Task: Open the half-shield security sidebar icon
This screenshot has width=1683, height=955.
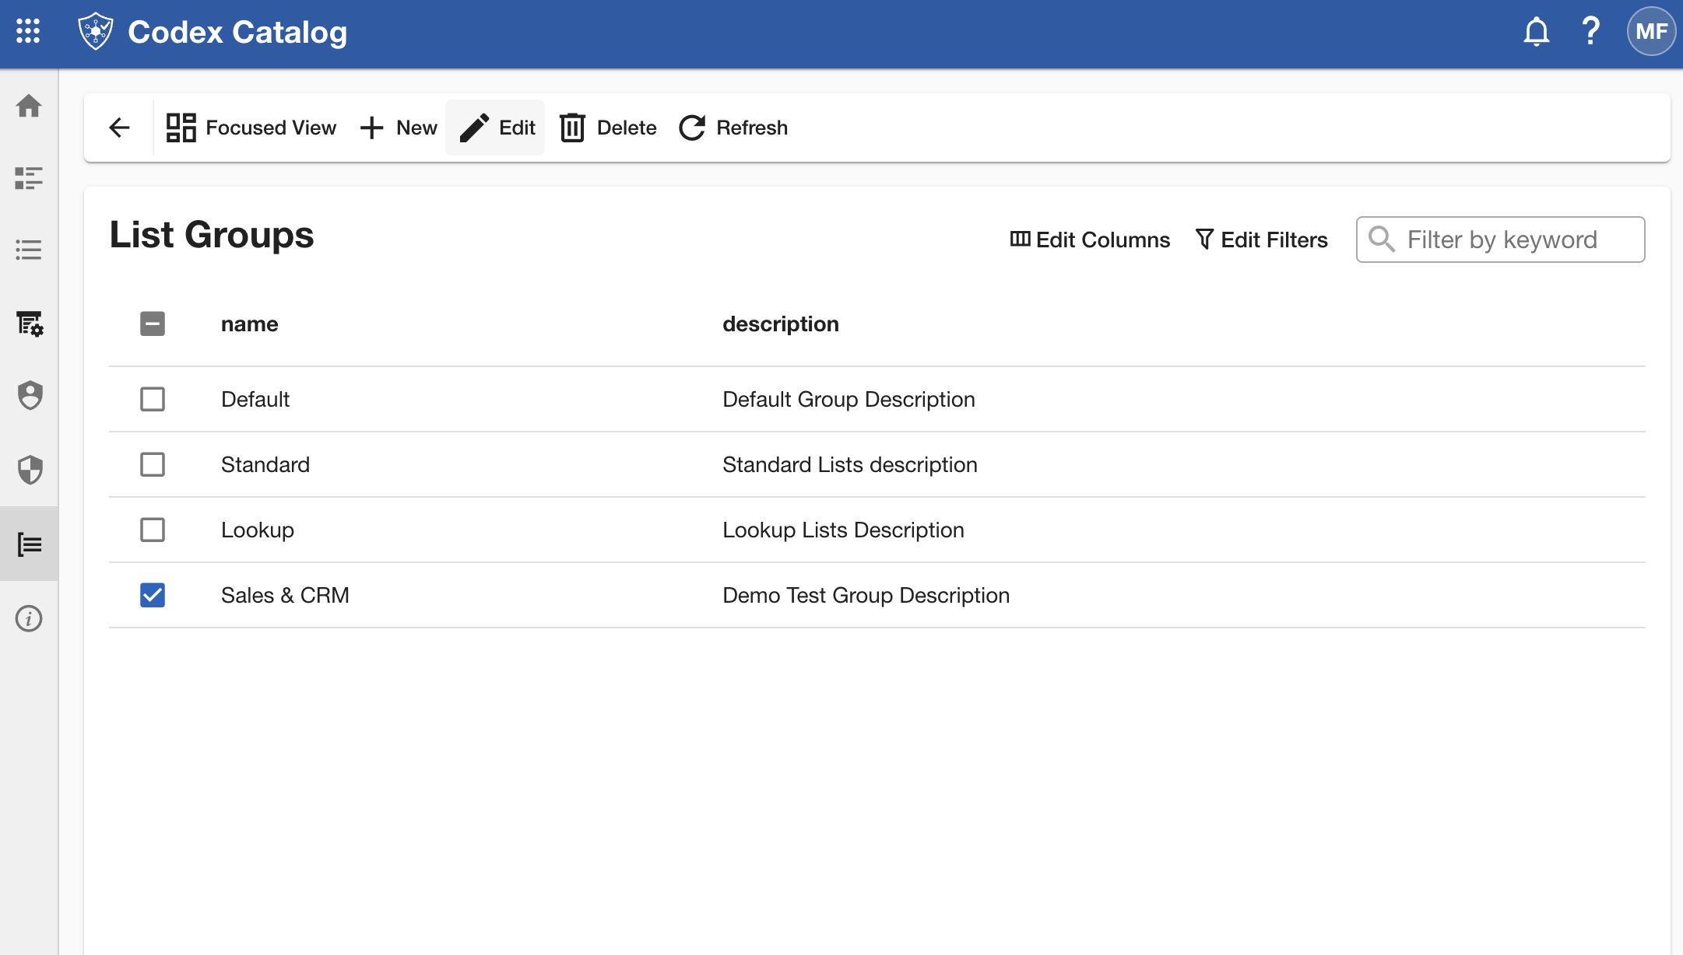Action: [30, 469]
